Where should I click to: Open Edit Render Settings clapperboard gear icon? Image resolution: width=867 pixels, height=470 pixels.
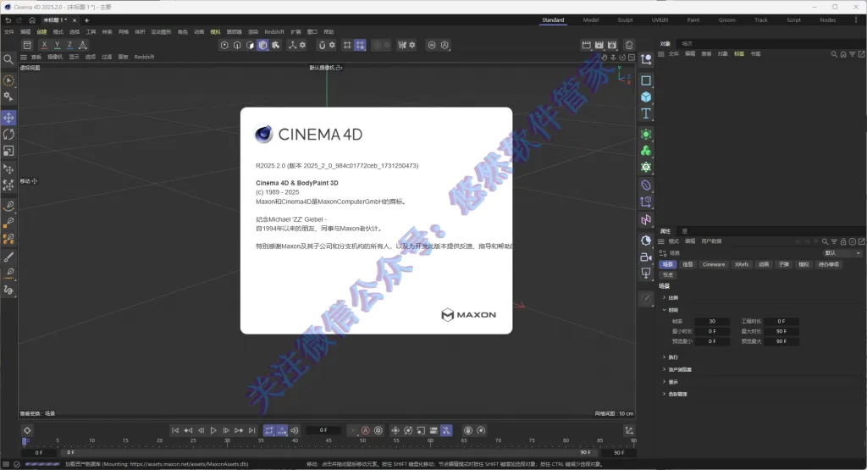click(x=612, y=45)
